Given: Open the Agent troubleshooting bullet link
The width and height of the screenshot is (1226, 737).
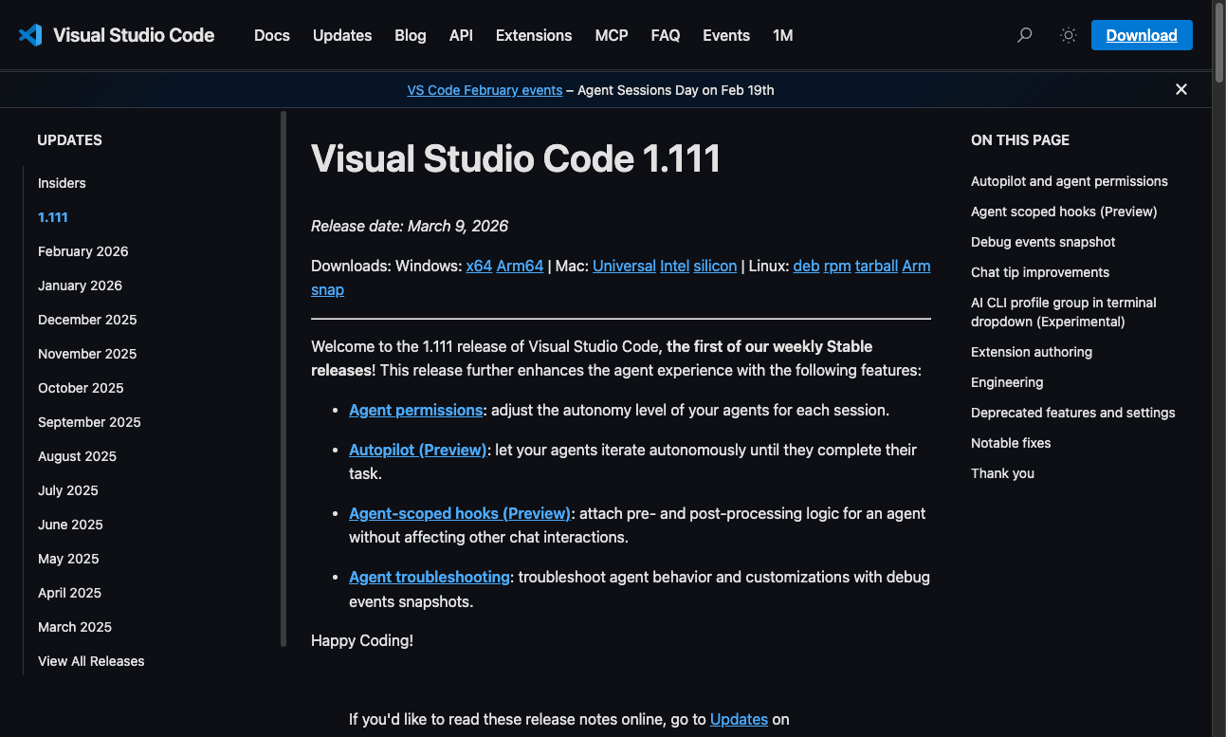Looking at the screenshot, I should [x=430, y=577].
